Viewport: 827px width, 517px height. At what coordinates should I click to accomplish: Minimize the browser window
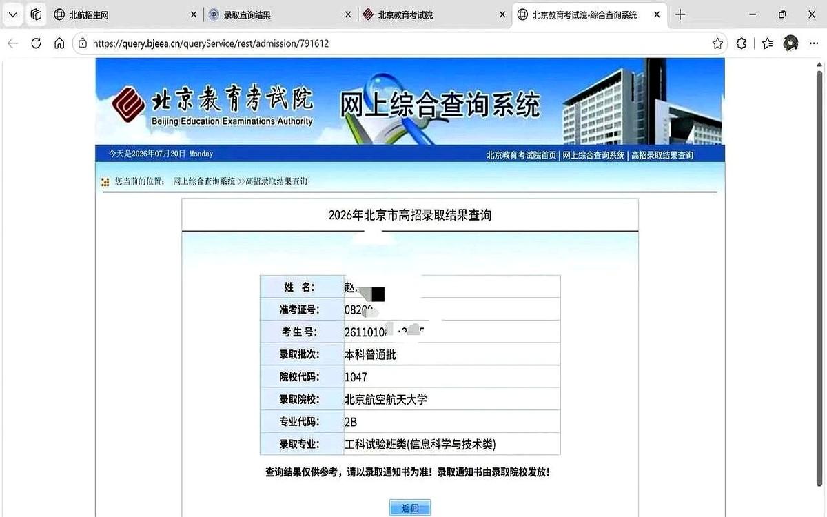(751, 14)
